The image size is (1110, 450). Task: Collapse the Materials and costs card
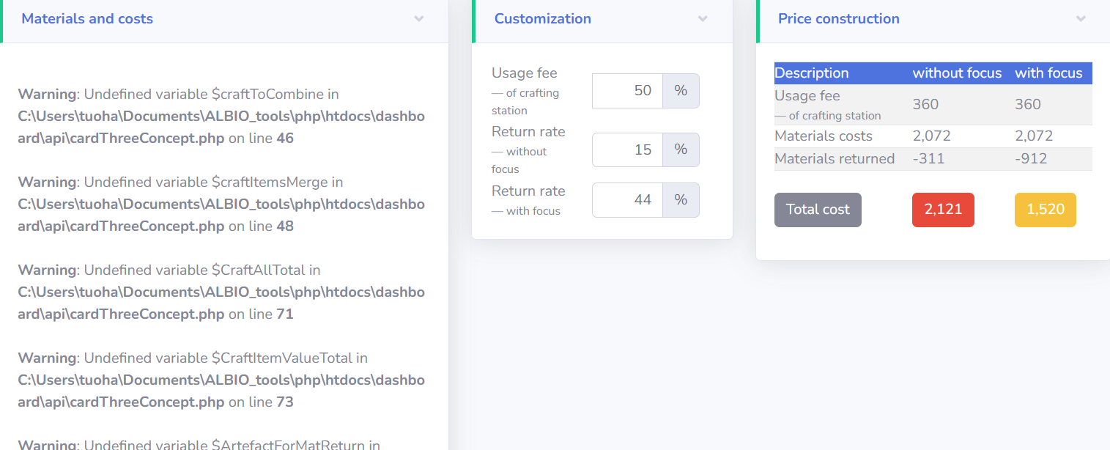(x=419, y=20)
